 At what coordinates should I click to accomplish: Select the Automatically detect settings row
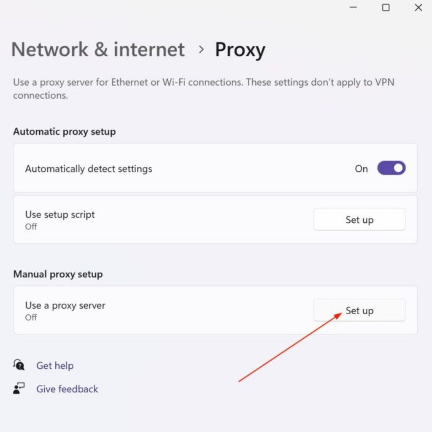pos(169,168)
